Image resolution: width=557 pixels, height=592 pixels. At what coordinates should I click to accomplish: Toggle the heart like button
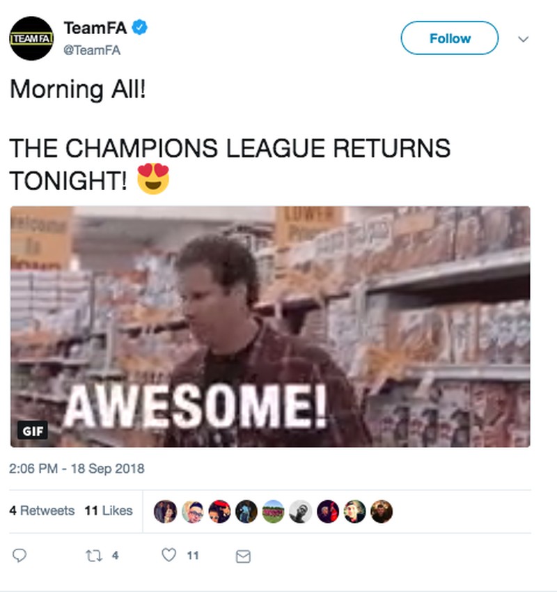tap(169, 556)
